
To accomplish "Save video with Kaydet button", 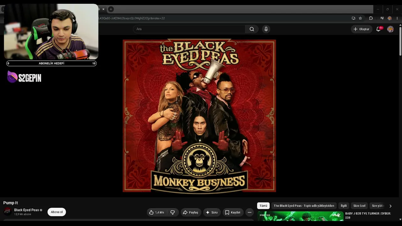I will tap(233, 213).
